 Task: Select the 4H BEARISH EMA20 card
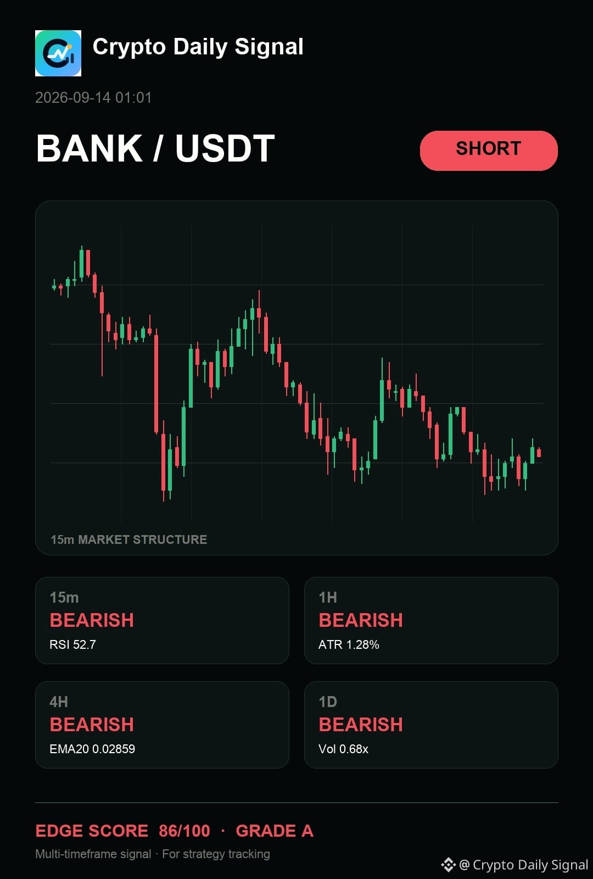pyautogui.click(x=162, y=725)
